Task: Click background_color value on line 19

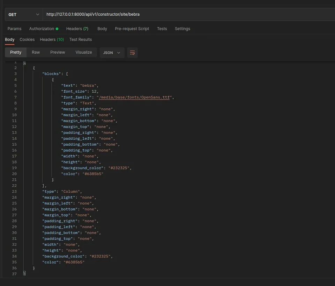Action: [x=119, y=168]
